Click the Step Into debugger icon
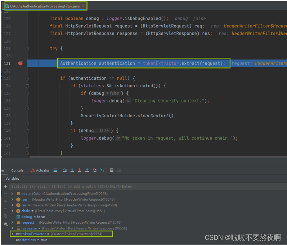The image size is (287, 245). (72, 170)
